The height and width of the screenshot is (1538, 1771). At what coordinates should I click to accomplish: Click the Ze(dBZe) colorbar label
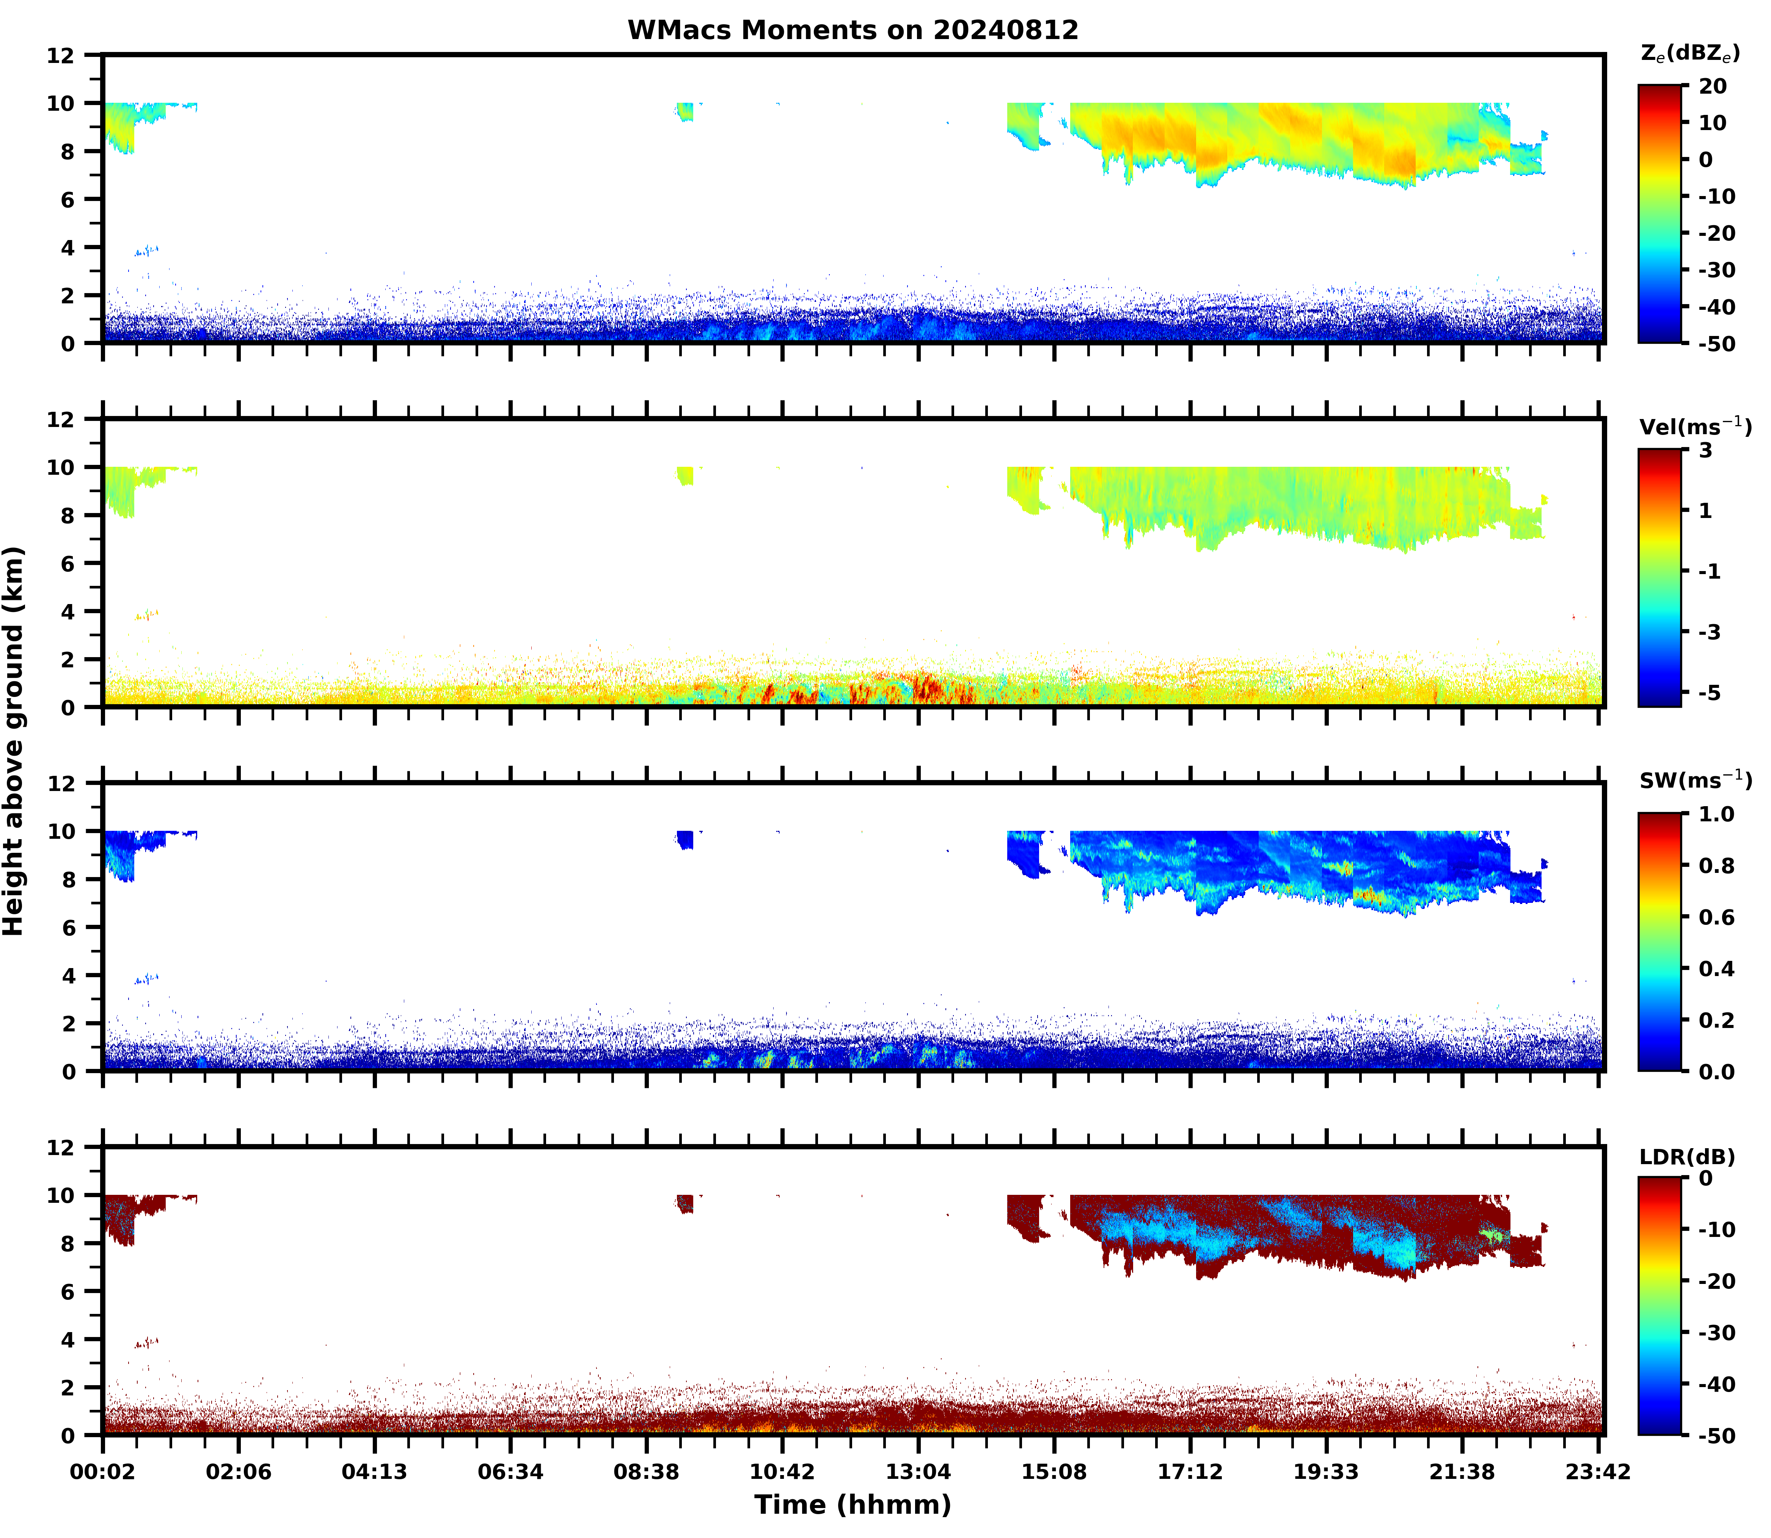click(1689, 53)
